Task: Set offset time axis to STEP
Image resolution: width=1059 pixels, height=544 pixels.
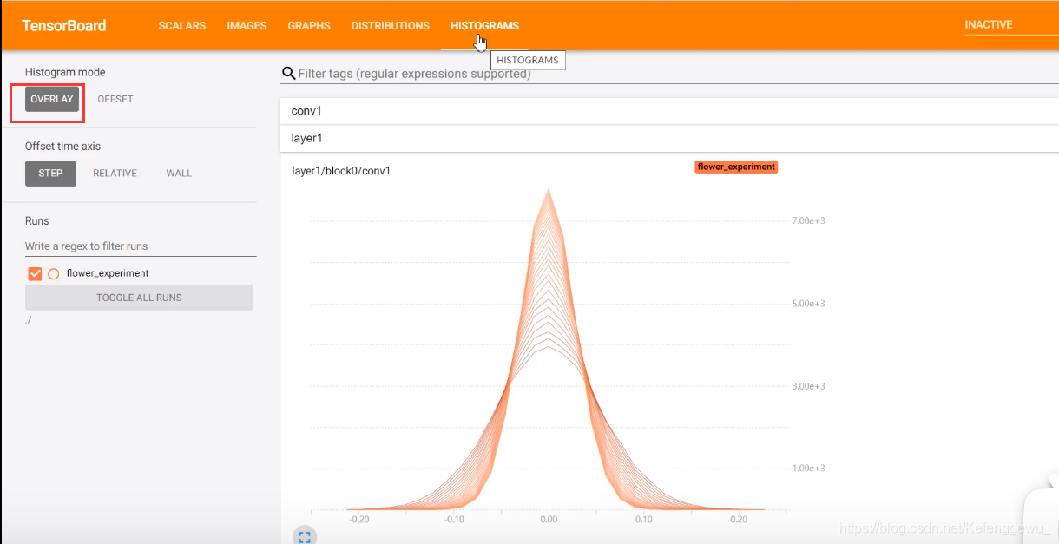Action: [50, 173]
